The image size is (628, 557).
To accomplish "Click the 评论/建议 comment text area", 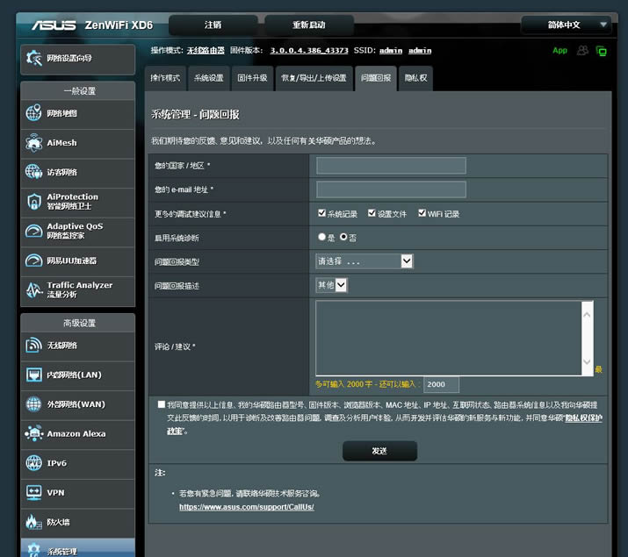I will pyautogui.click(x=449, y=339).
